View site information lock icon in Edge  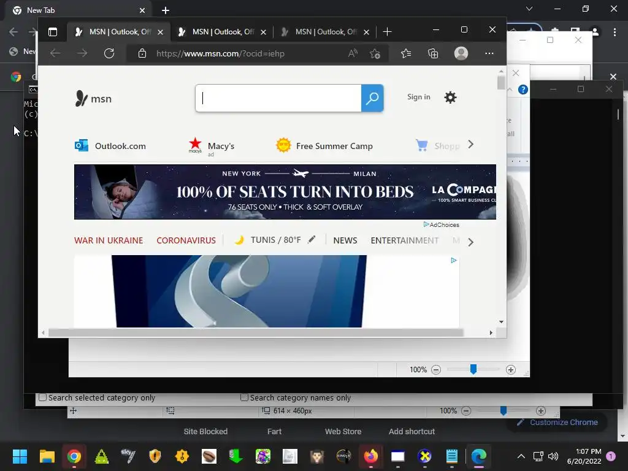pyautogui.click(x=142, y=53)
